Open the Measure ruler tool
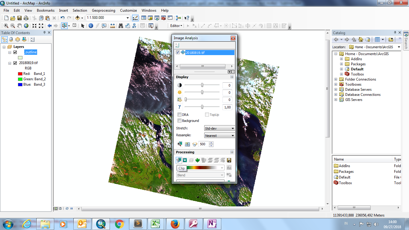The image size is (409, 230). click(113, 26)
